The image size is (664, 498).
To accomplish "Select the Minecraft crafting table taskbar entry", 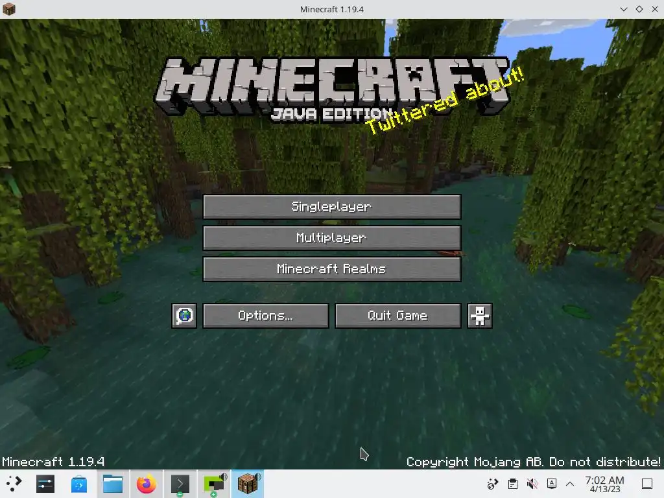I will click(x=248, y=484).
